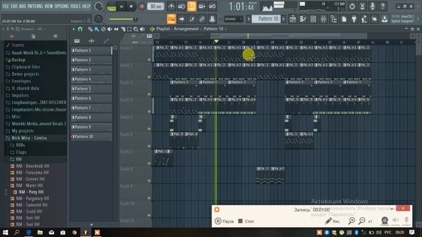Open the FILE menu
The height and width of the screenshot is (237, 422).
[5, 6]
